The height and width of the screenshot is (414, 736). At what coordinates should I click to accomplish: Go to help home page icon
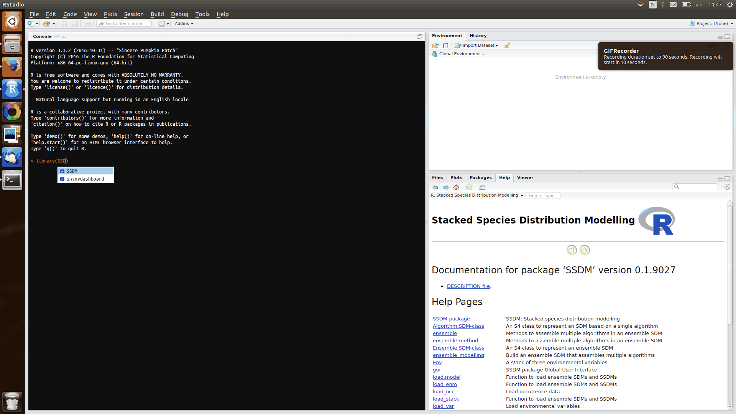pos(456,187)
